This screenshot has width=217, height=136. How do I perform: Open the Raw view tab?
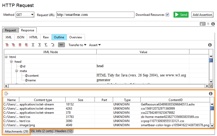(x=46, y=37)
